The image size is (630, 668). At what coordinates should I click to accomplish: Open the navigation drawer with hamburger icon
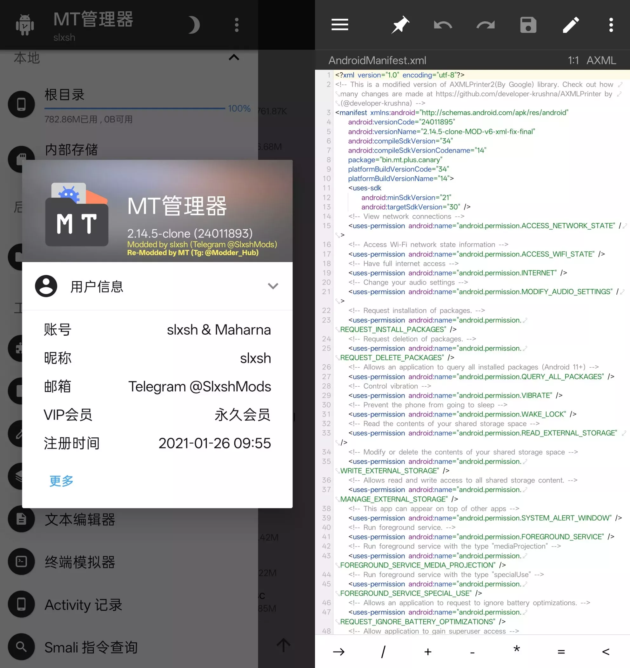(x=340, y=25)
